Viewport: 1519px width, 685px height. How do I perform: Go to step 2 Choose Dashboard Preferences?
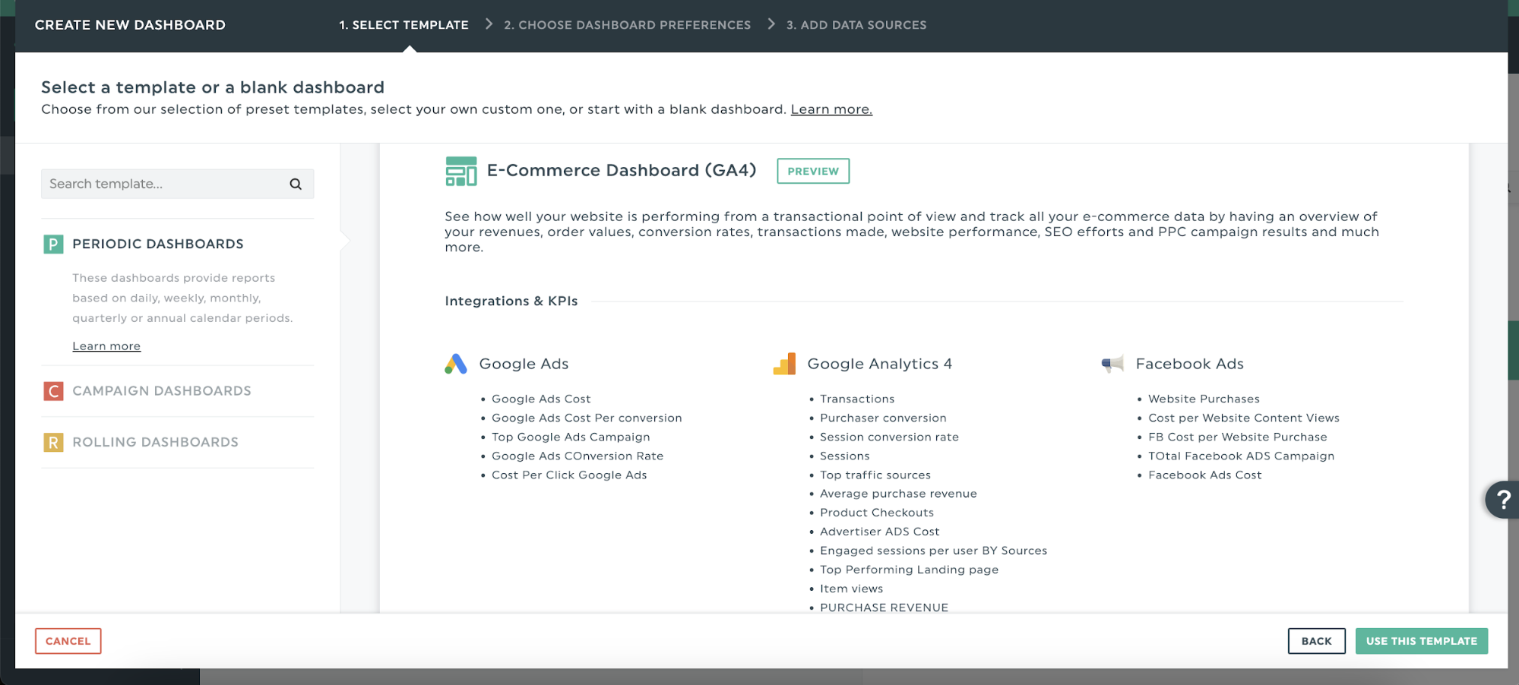tap(627, 25)
